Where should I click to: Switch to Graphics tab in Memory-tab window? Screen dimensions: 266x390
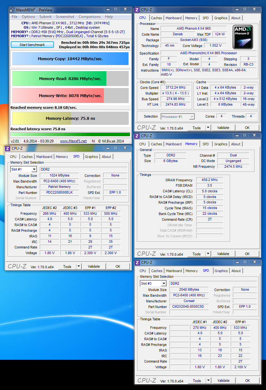(x=221, y=144)
